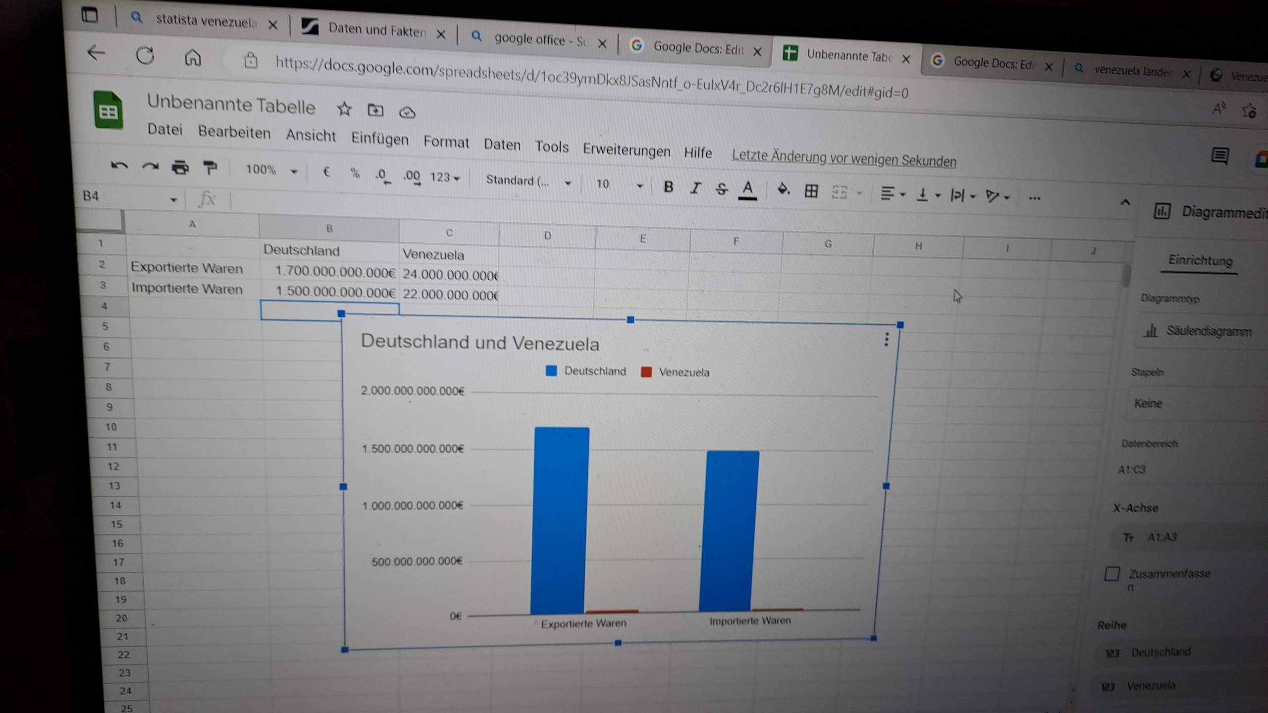This screenshot has height=713, width=1268.
Task: Redo the last change
Action: pyautogui.click(x=150, y=166)
